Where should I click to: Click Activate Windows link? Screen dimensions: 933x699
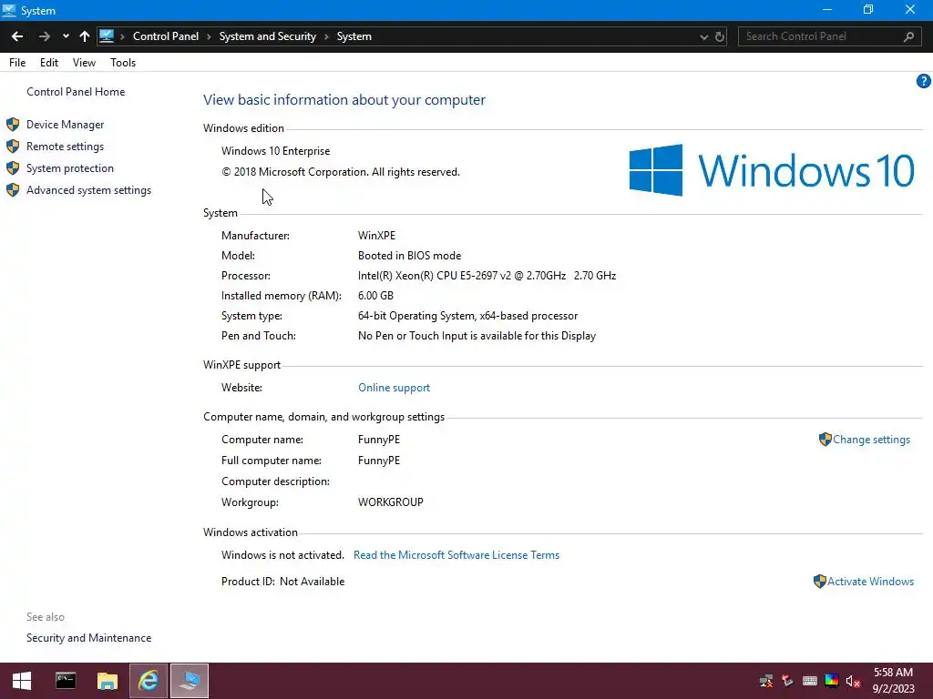pos(870,582)
